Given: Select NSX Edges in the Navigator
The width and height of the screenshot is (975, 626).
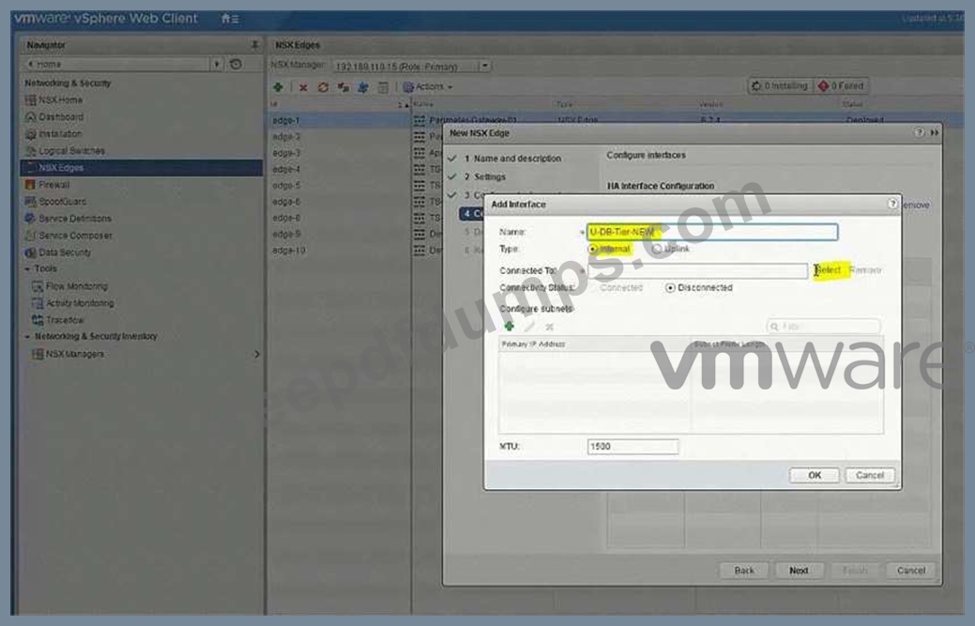Looking at the screenshot, I should coord(142,168).
